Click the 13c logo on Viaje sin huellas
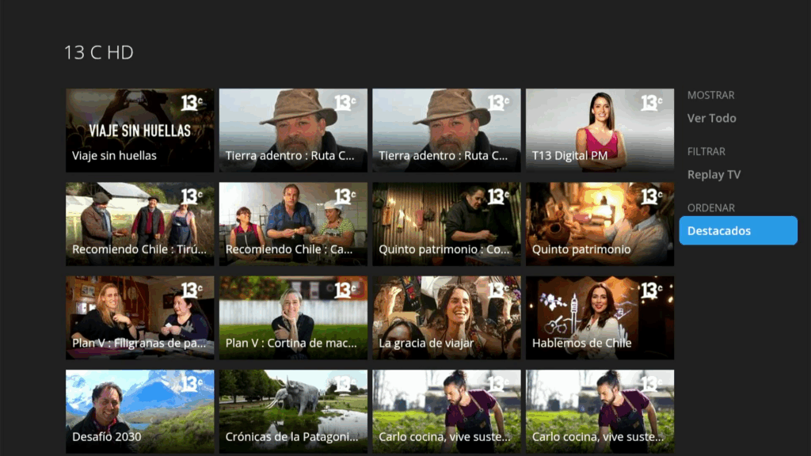The height and width of the screenshot is (456, 811). point(192,102)
